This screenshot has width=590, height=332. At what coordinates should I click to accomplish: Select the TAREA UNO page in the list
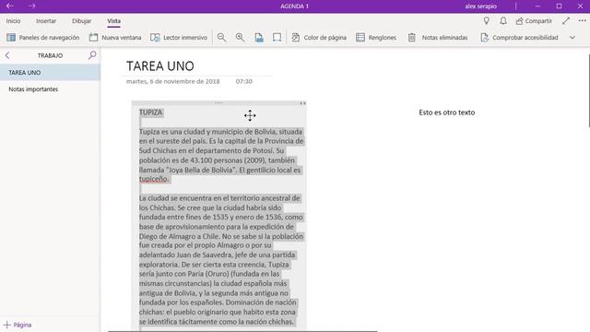(x=50, y=72)
